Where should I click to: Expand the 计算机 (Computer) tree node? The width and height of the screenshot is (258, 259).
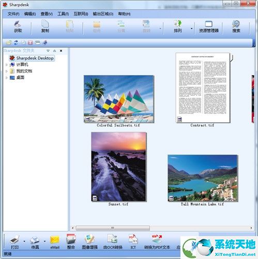(7, 65)
